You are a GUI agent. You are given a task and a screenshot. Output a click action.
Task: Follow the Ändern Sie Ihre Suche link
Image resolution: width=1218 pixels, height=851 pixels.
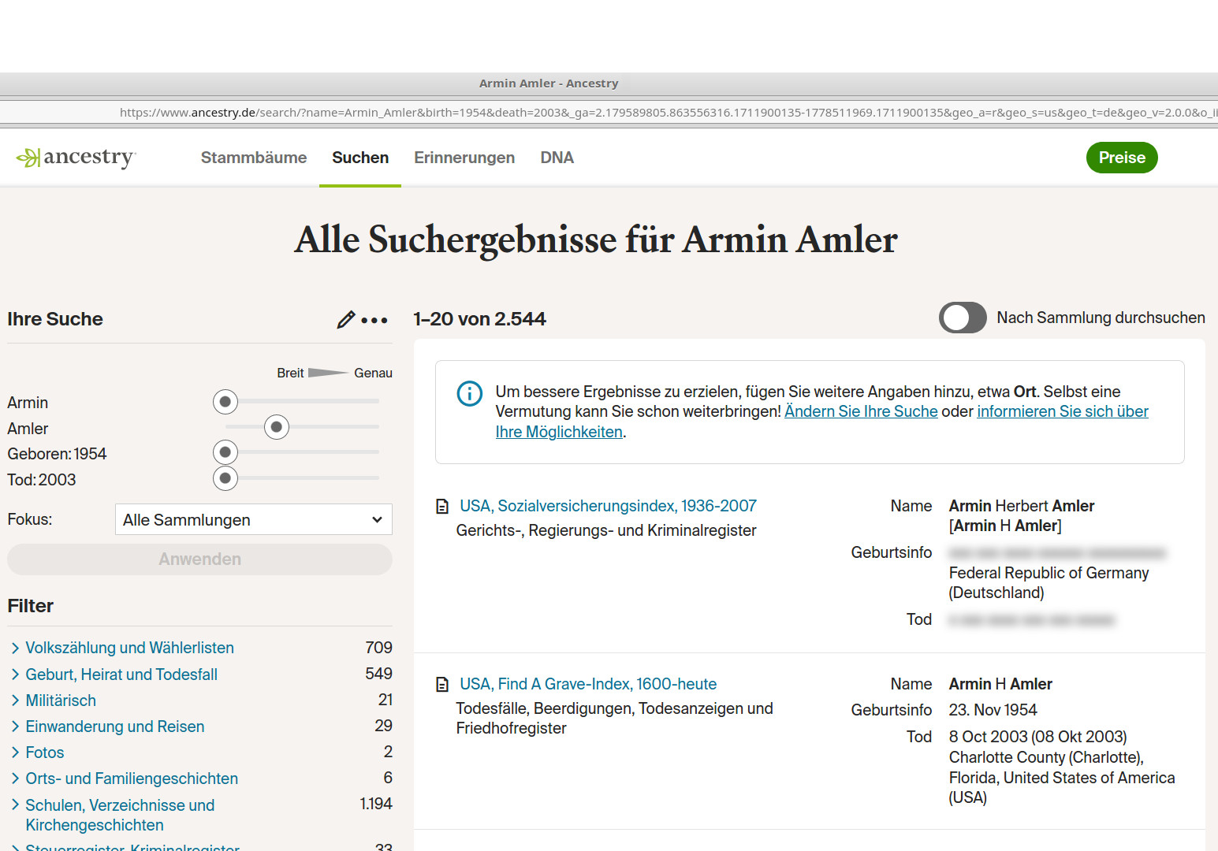[x=861, y=411]
